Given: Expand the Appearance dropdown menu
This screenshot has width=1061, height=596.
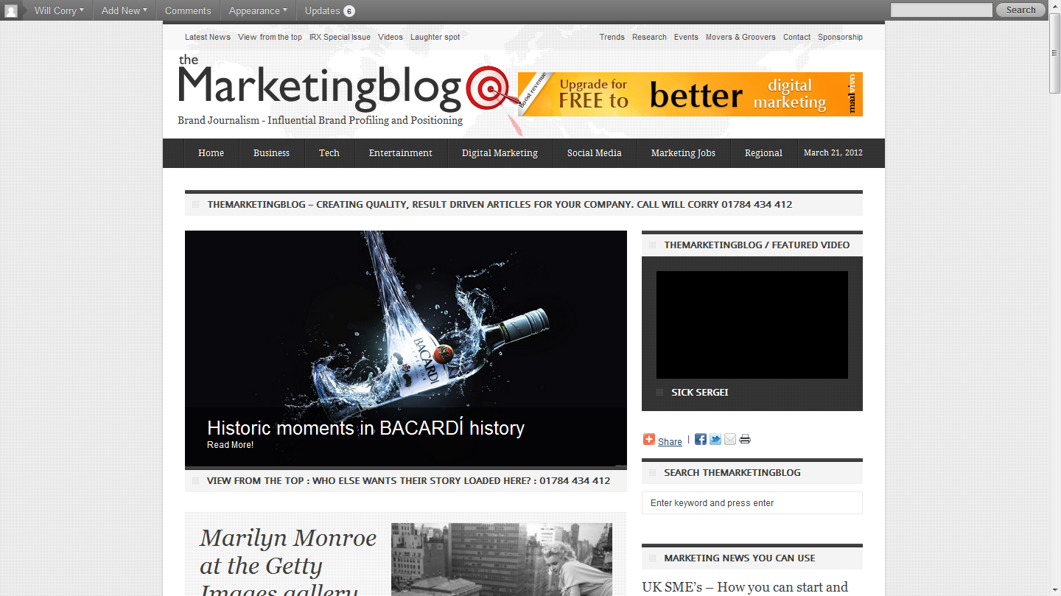Looking at the screenshot, I should [x=258, y=10].
